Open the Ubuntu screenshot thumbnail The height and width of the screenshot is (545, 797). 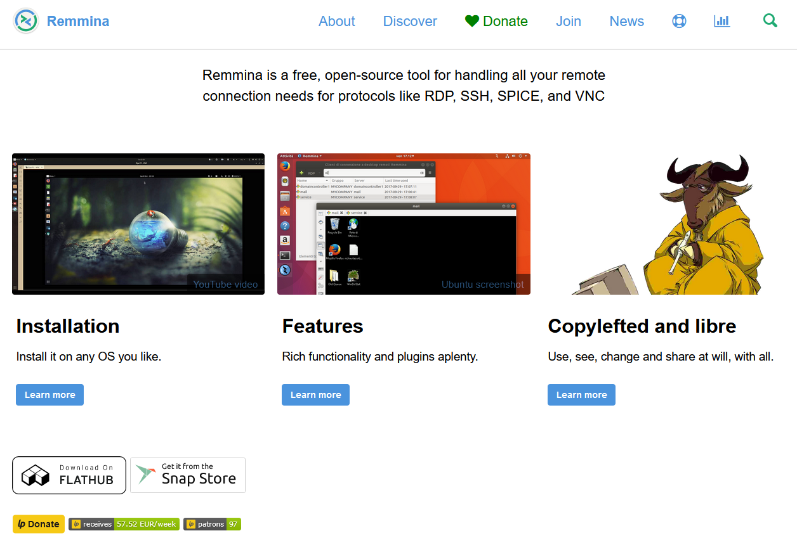[404, 224]
